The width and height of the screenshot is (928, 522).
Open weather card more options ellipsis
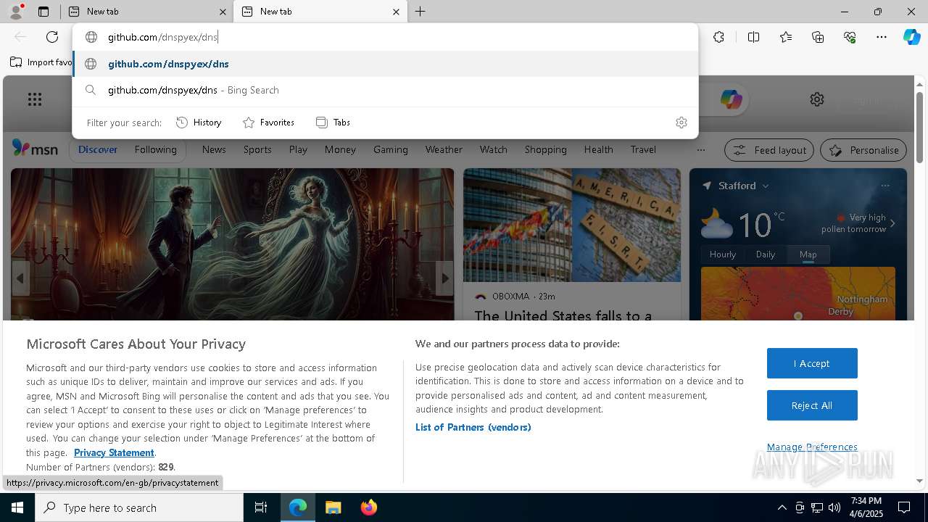coord(884,186)
